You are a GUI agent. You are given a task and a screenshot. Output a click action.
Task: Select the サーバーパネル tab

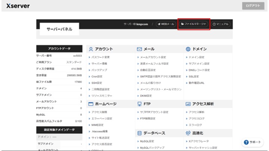point(59,29)
